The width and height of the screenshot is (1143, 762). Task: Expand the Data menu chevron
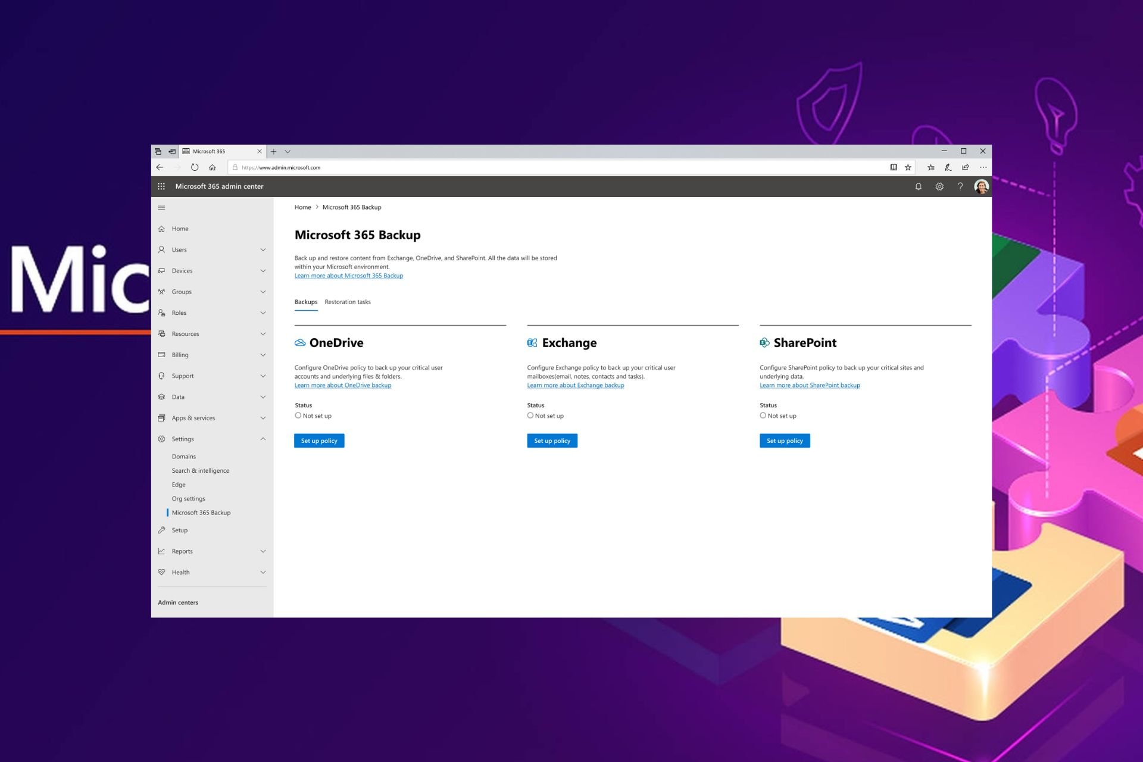[x=263, y=397]
